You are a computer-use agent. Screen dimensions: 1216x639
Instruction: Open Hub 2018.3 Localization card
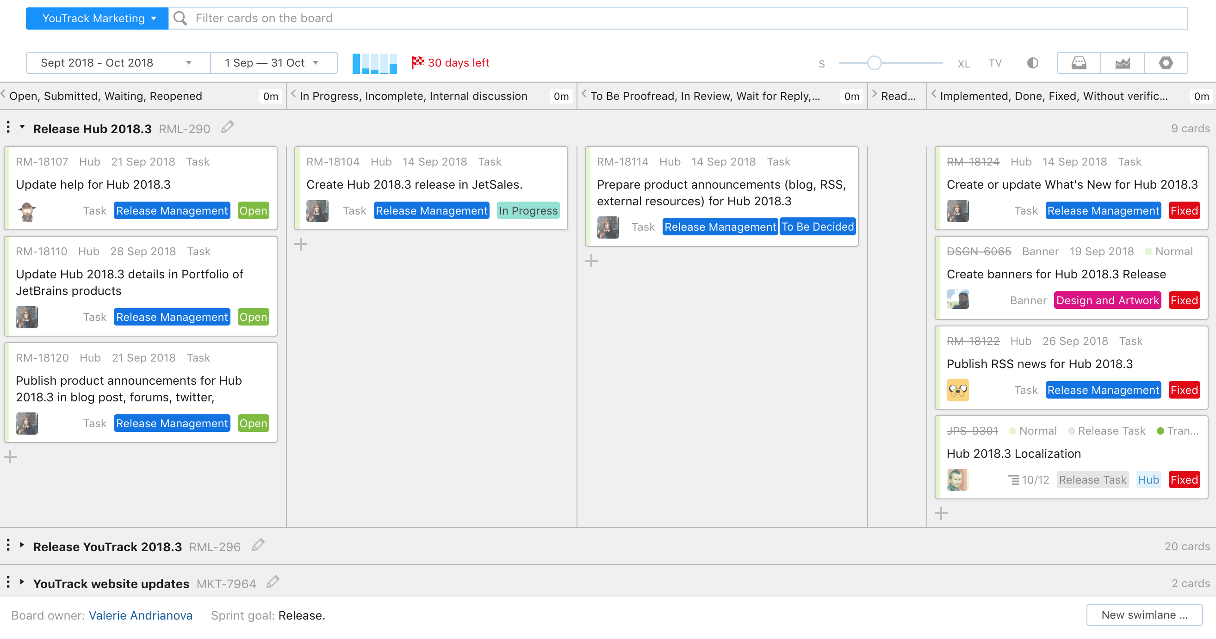1013,454
